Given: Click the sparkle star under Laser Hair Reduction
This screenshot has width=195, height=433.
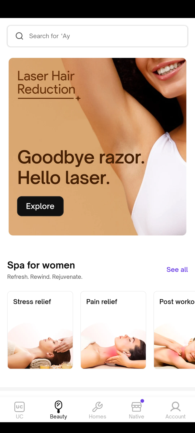Looking at the screenshot, I should (78, 98).
